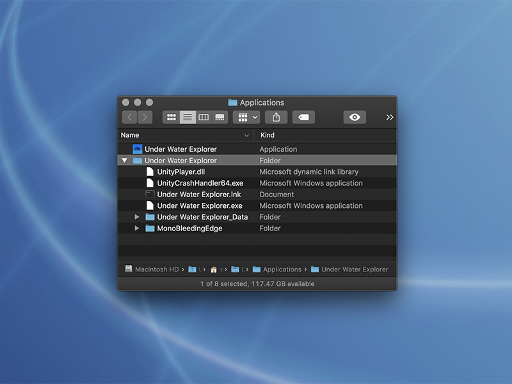Close the Applications Finder window
The width and height of the screenshot is (512, 384).
(125, 102)
